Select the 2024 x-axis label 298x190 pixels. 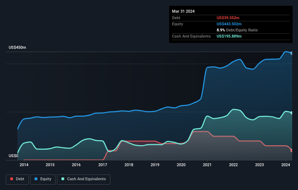286,165
